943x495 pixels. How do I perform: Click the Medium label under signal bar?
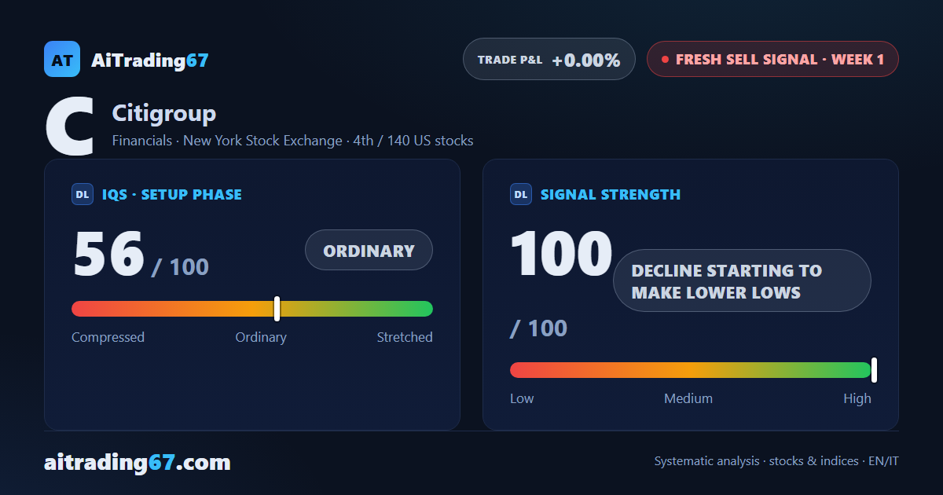coord(688,398)
